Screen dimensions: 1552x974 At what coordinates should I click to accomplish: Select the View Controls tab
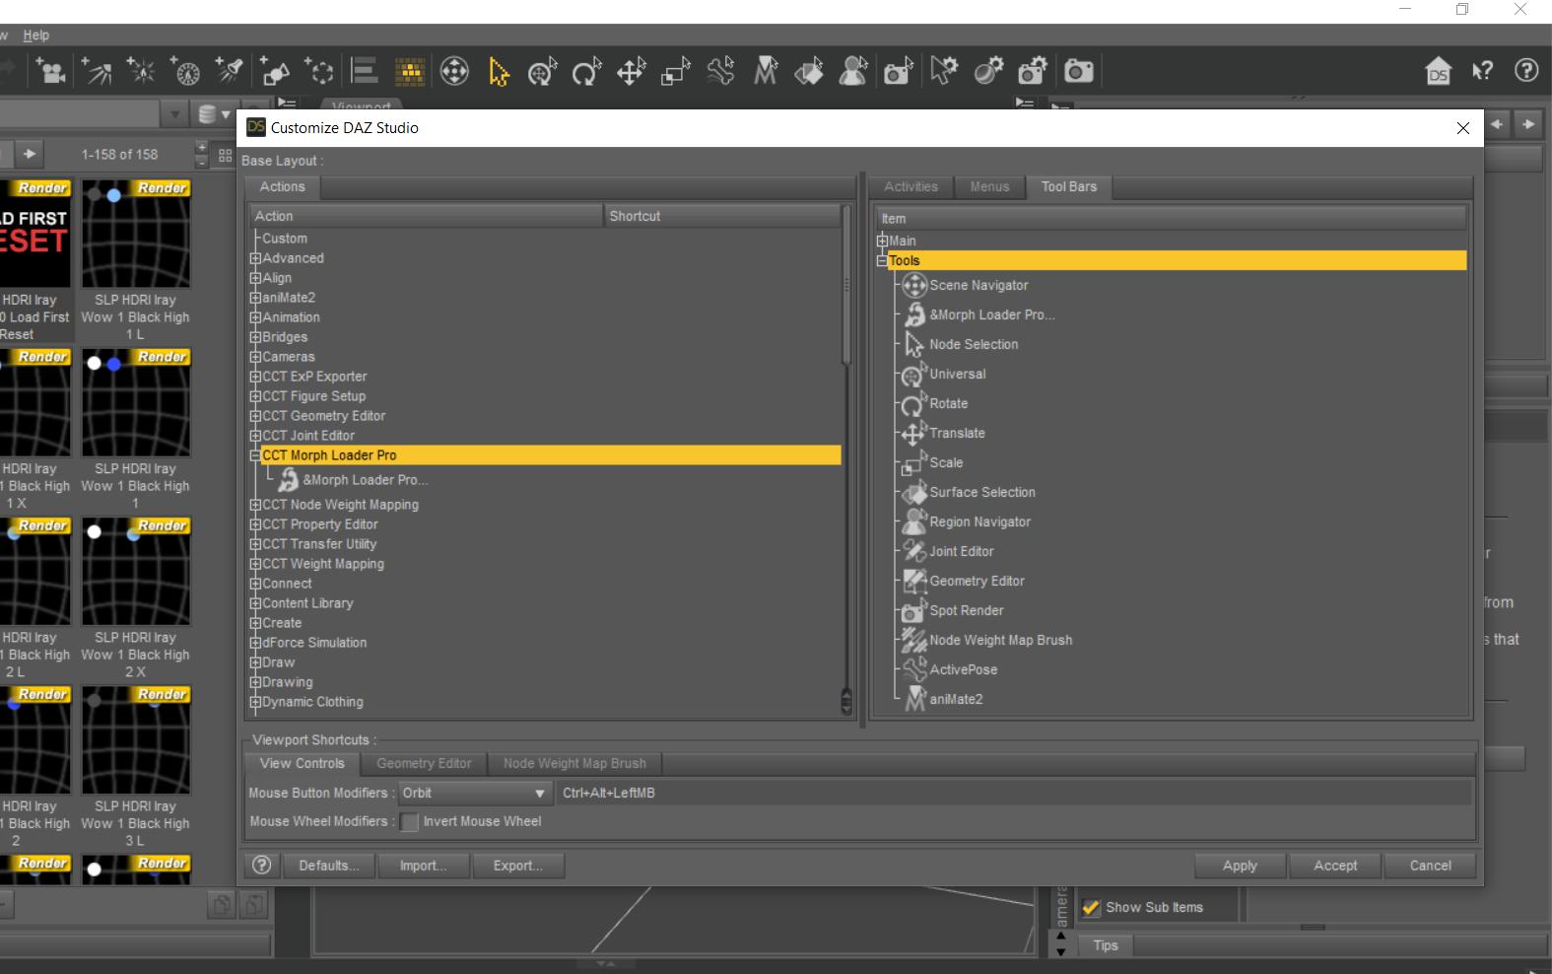[303, 763]
